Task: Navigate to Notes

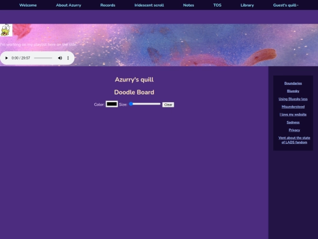Action: point(188,5)
